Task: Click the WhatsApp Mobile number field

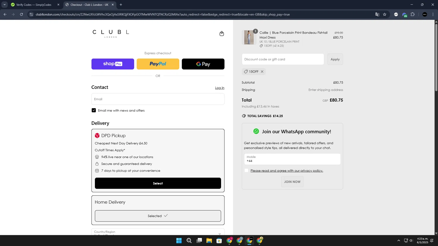Action: (292, 159)
